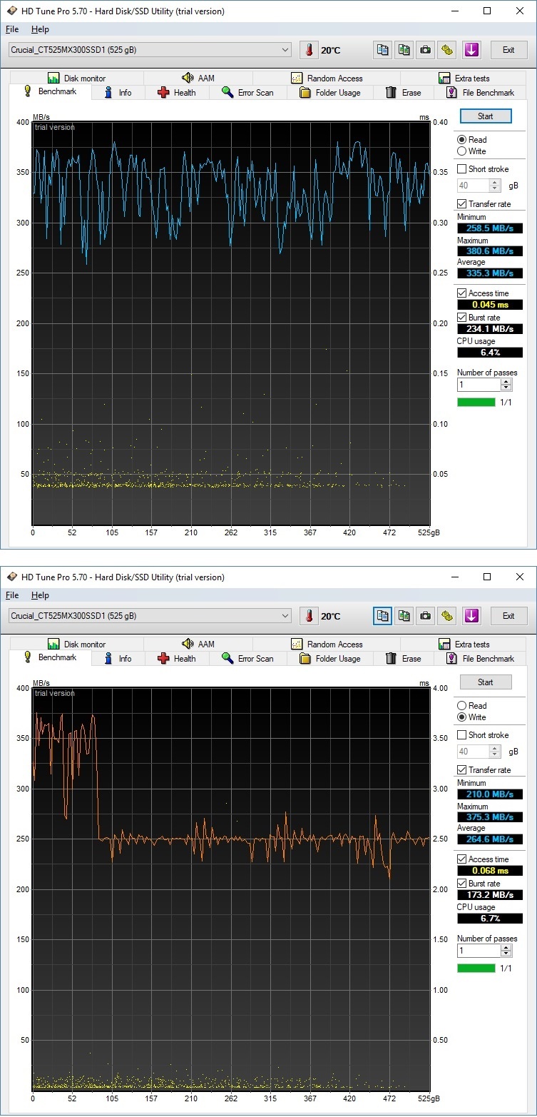This screenshot has width=537, height=1117.
Task: Toggle Transfer rate checkbox in bottom window
Action: [462, 770]
